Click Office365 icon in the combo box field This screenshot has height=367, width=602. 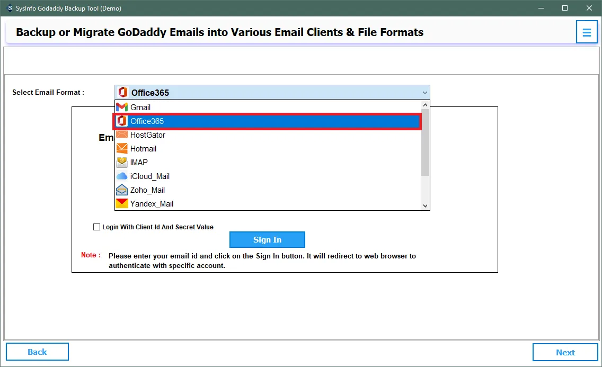(123, 93)
